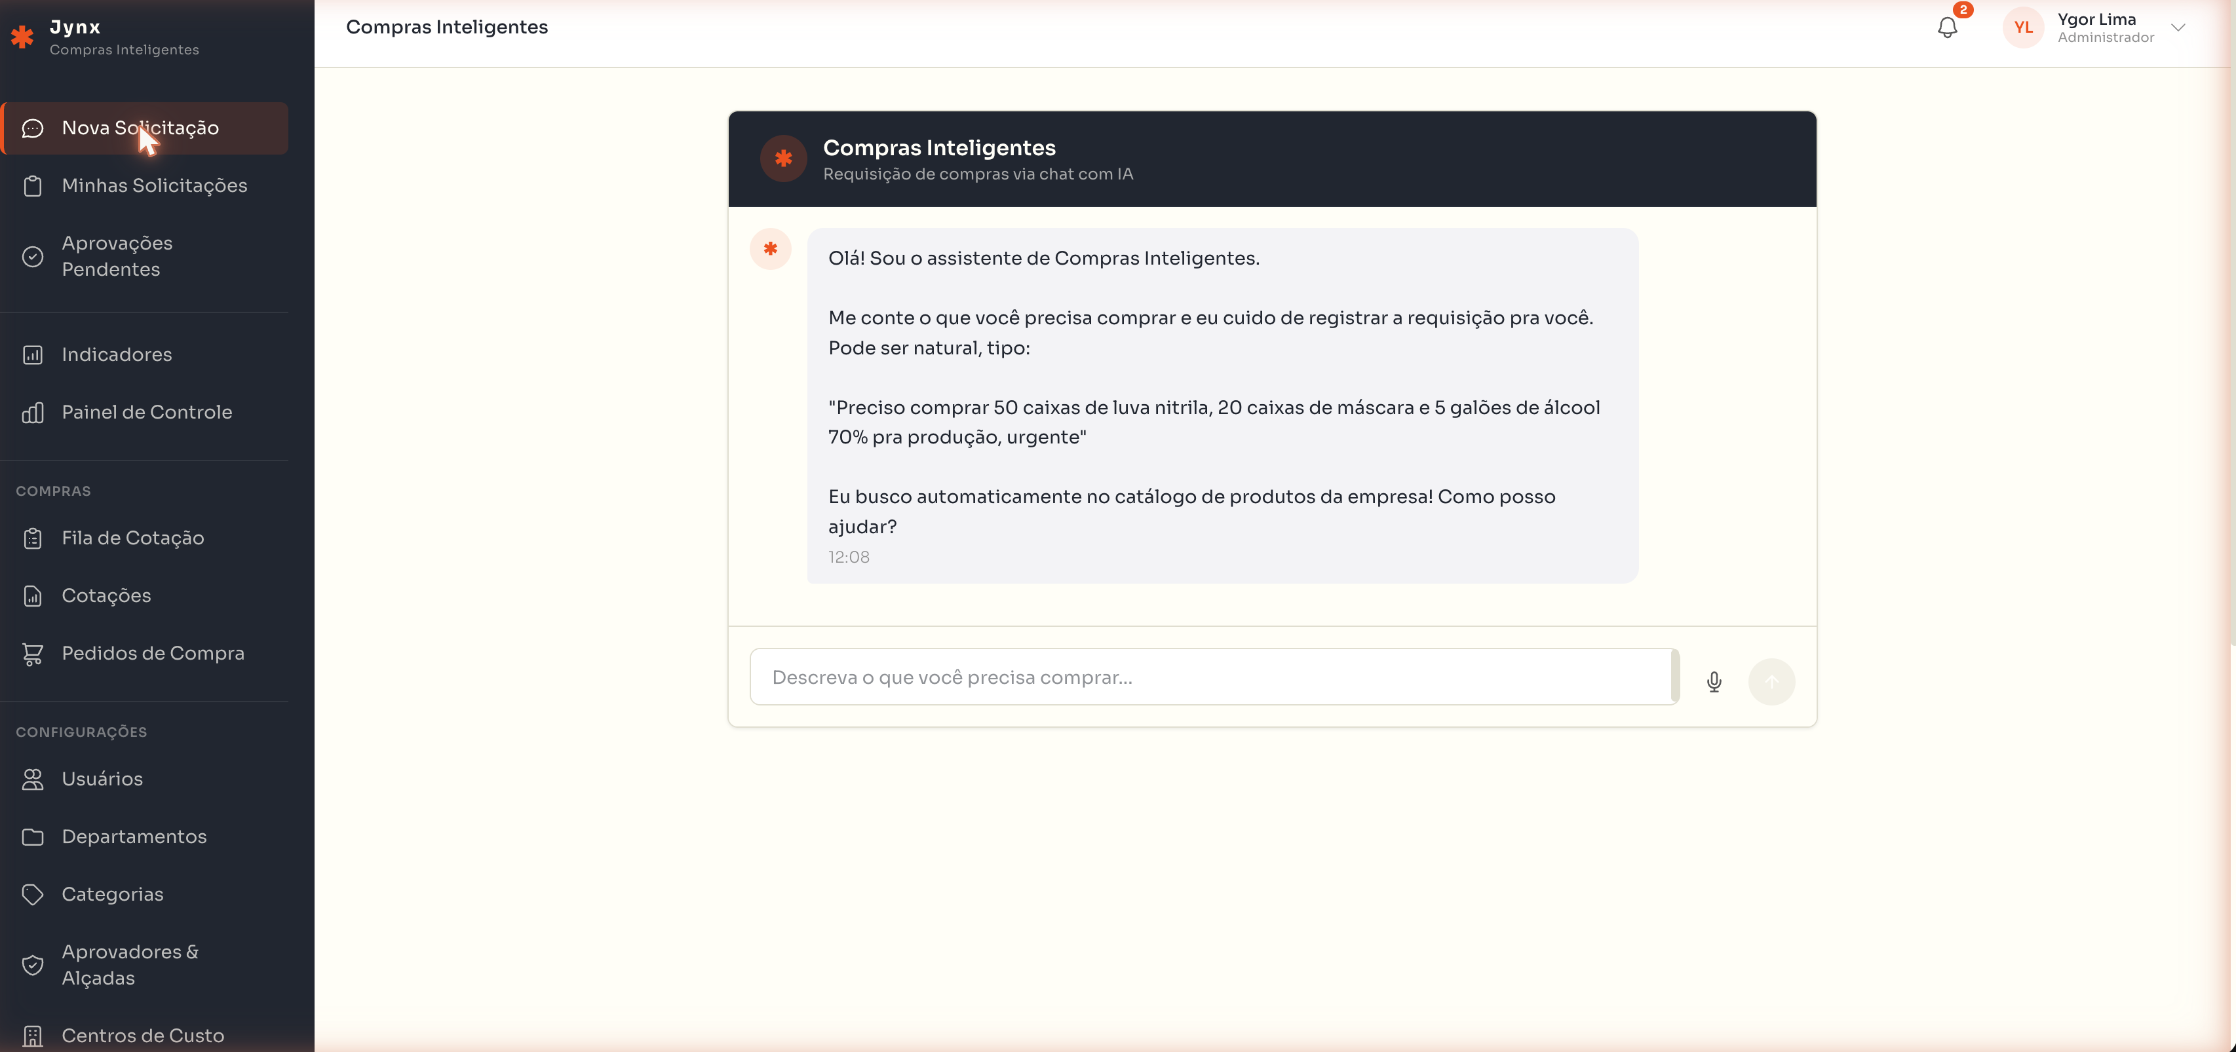Image resolution: width=2236 pixels, height=1052 pixels.
Task: Click Aprovadores & Alçadas shield icon
Action: tap(32, 966)
